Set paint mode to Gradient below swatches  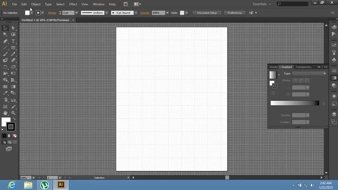click(x=10, y=136)
